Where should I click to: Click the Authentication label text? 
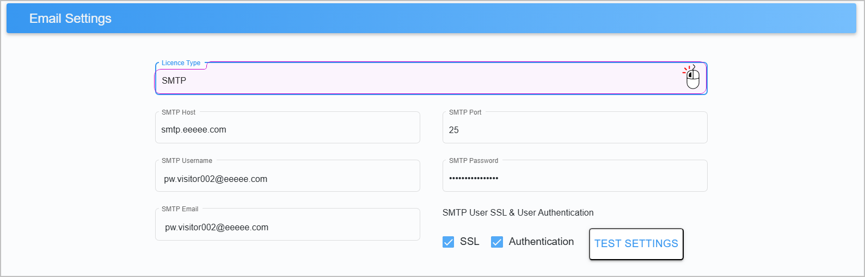click(x=541, y=242)
